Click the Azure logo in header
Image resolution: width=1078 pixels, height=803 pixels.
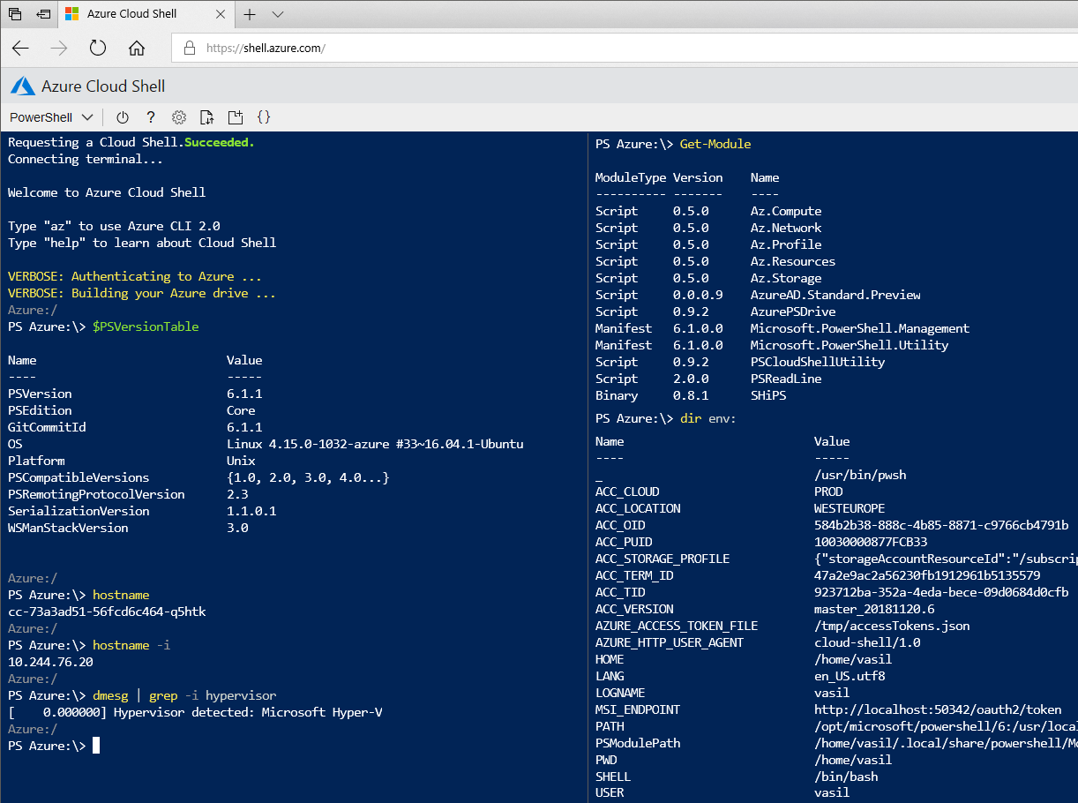click(x=23, y=86)
